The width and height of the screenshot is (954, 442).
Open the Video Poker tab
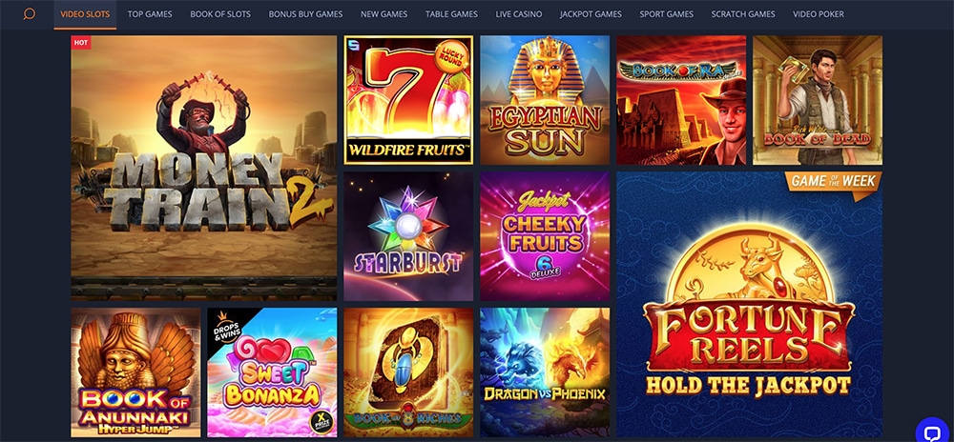pyautogui.click(x=819, y=14)
